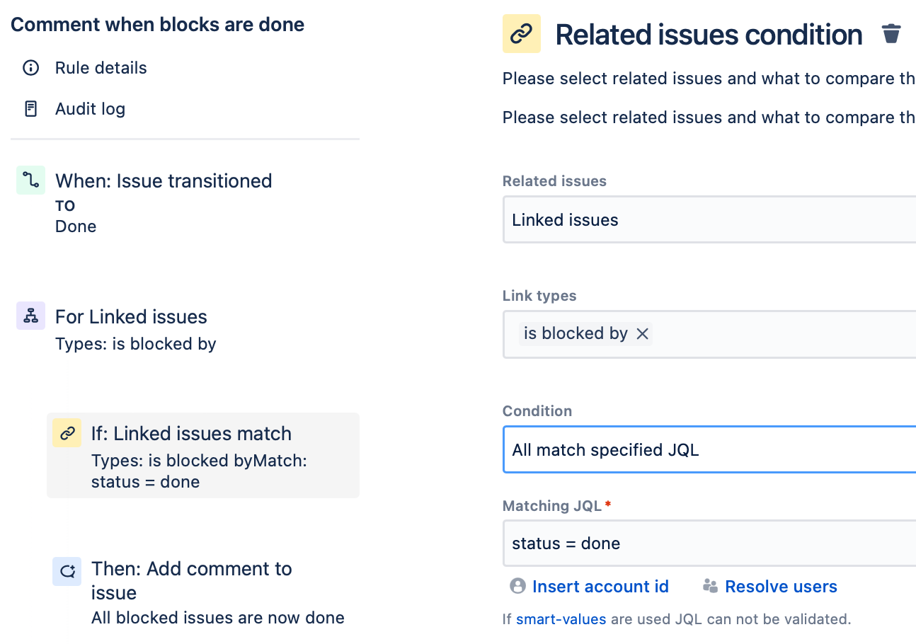Screen dimensions: 916x644
Task: Delete the Related issues condition via trash icon
Action: 891,34
